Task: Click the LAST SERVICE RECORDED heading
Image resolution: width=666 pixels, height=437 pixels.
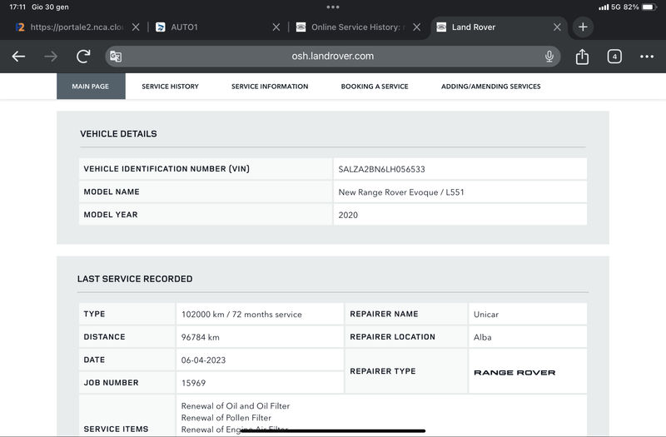Action: point(135,279)
